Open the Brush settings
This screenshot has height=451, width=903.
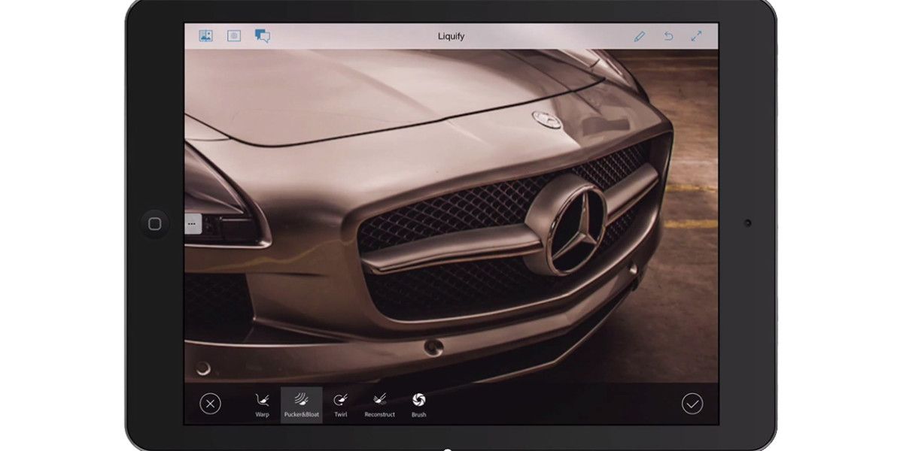pos(419,405)
